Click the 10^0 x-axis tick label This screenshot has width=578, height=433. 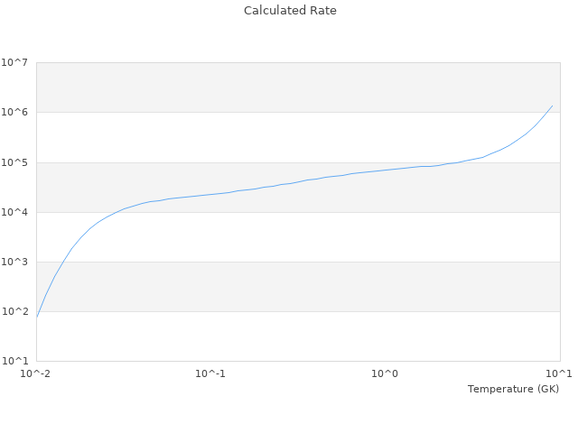(x=386, y=373)
